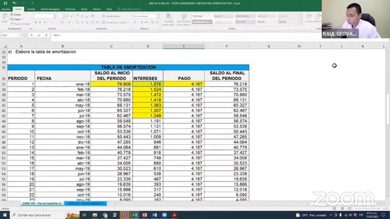Viewport: 390px width, 219px height.
Task: Switch to the Diseño de página tab
Action: pos(50,9)
